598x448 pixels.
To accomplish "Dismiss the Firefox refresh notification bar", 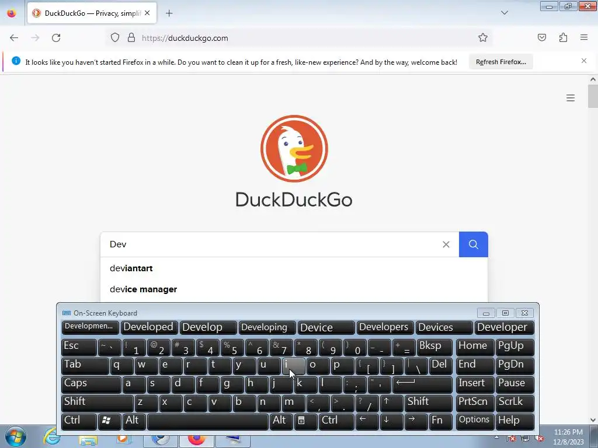I will [584, 61].
